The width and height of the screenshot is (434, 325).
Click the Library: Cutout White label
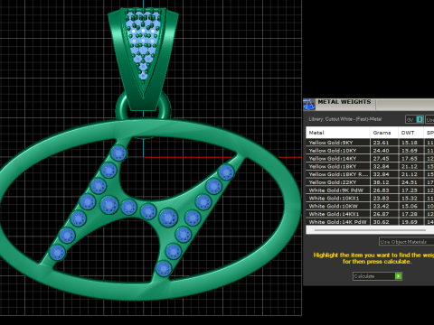pos(345,119)
